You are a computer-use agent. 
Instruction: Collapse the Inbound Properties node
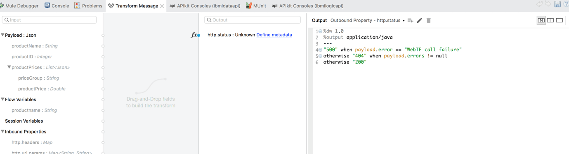click(x=2, y=132)
